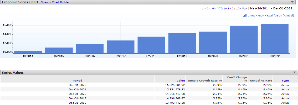Click the Series Values panel title
298x105 pixels.
13,73
